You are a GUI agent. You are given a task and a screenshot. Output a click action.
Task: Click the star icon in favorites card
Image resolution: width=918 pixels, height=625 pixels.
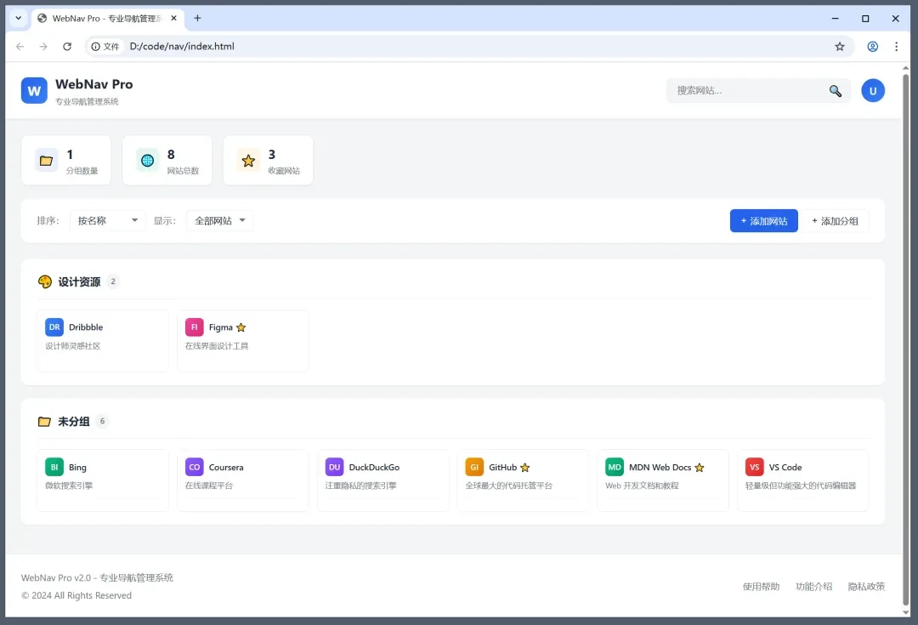(248, 161)
